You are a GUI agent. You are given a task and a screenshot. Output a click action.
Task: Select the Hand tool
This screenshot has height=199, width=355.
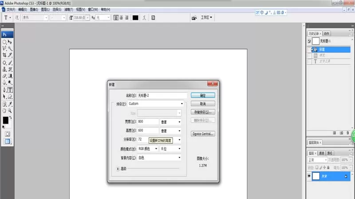point(4,111)
